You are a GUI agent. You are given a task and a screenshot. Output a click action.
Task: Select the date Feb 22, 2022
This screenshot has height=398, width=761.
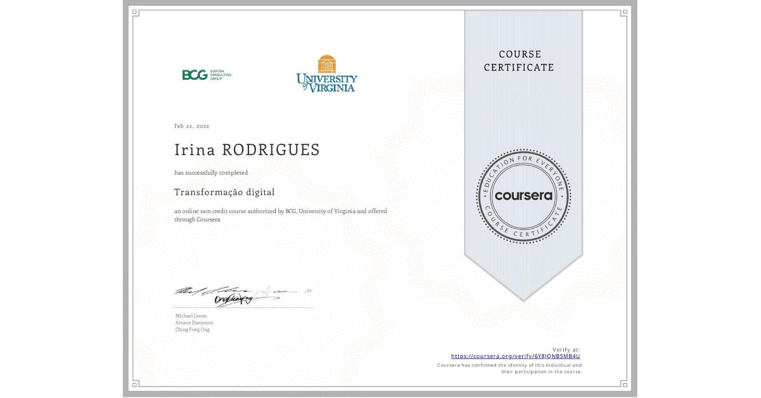(192, 126)
